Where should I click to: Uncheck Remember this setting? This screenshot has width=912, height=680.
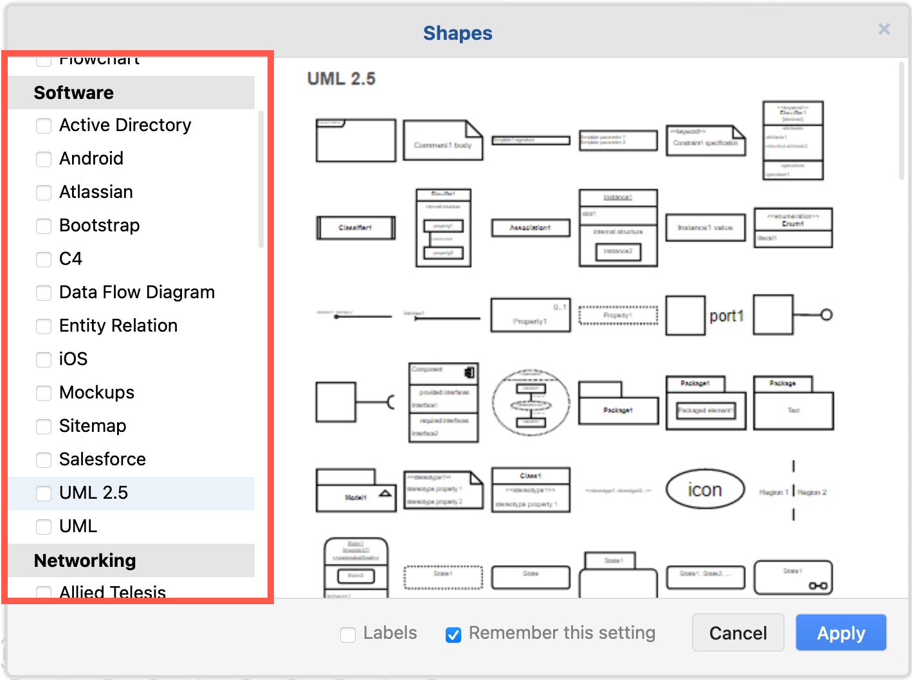453,634
